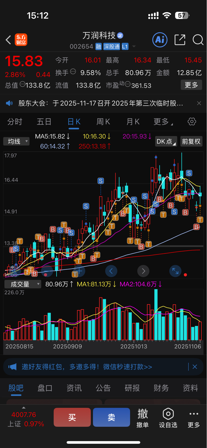Tap the 20251013 date label
The width and height of the screenshot is (207, 448).
[134, 346]
